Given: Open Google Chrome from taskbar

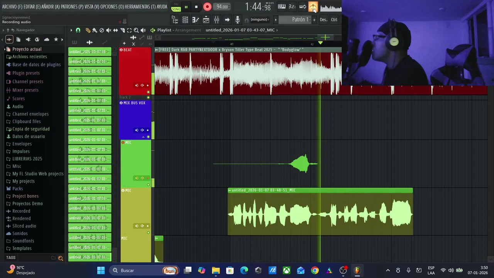Looking at the screenshot, I should [315, 270].
